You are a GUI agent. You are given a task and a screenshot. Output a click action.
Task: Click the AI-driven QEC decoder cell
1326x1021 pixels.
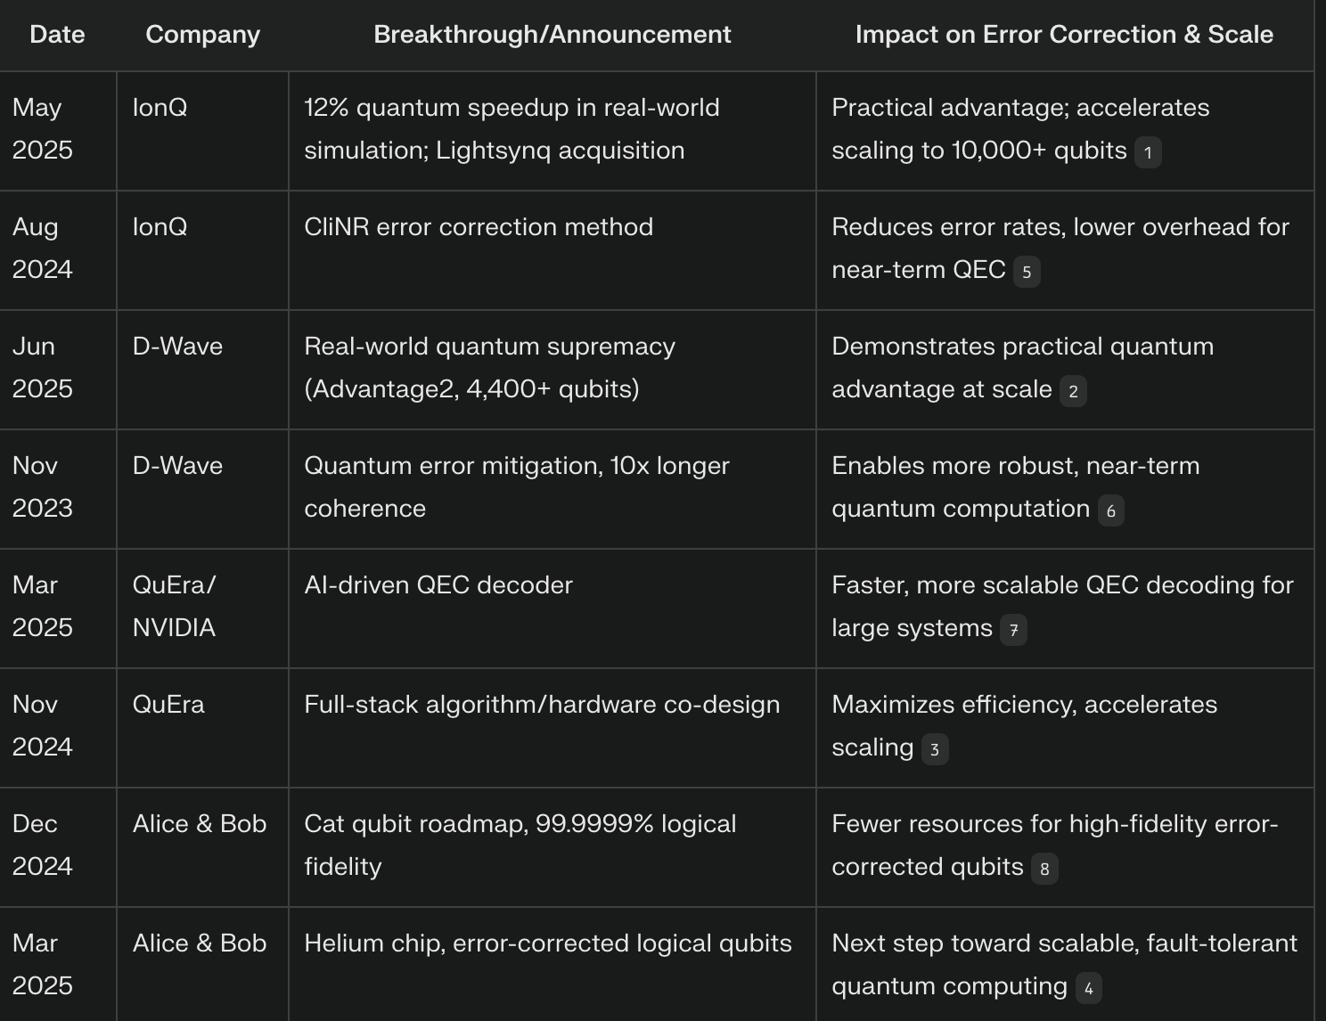pyautogui.click(x=438, y=585)
